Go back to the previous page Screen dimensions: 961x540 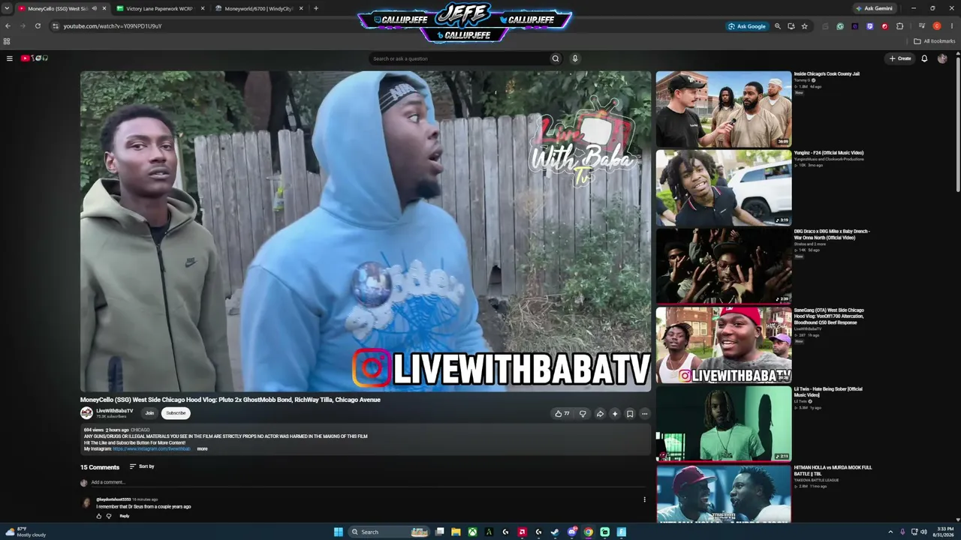coord(8,26)
